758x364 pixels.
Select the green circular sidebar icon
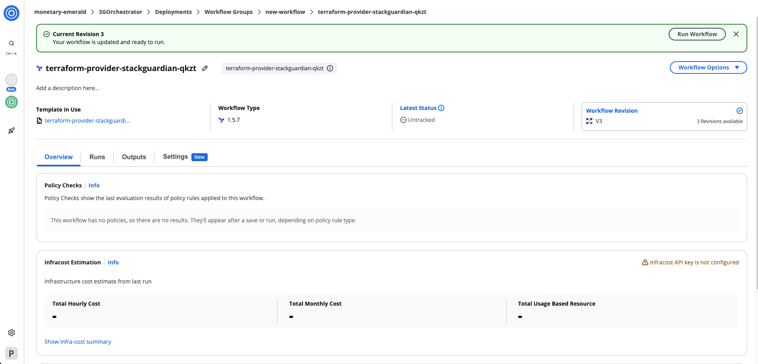(x=12, y=102)
